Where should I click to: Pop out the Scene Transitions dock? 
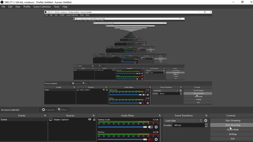(x=206, y=116)
